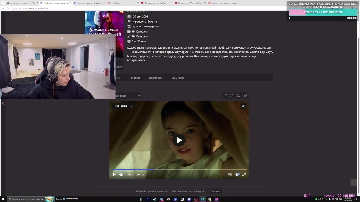The image size is (360, 202).
Task: Switch to the Jesse James West - YouTube tab
Action: pos(189,3)
